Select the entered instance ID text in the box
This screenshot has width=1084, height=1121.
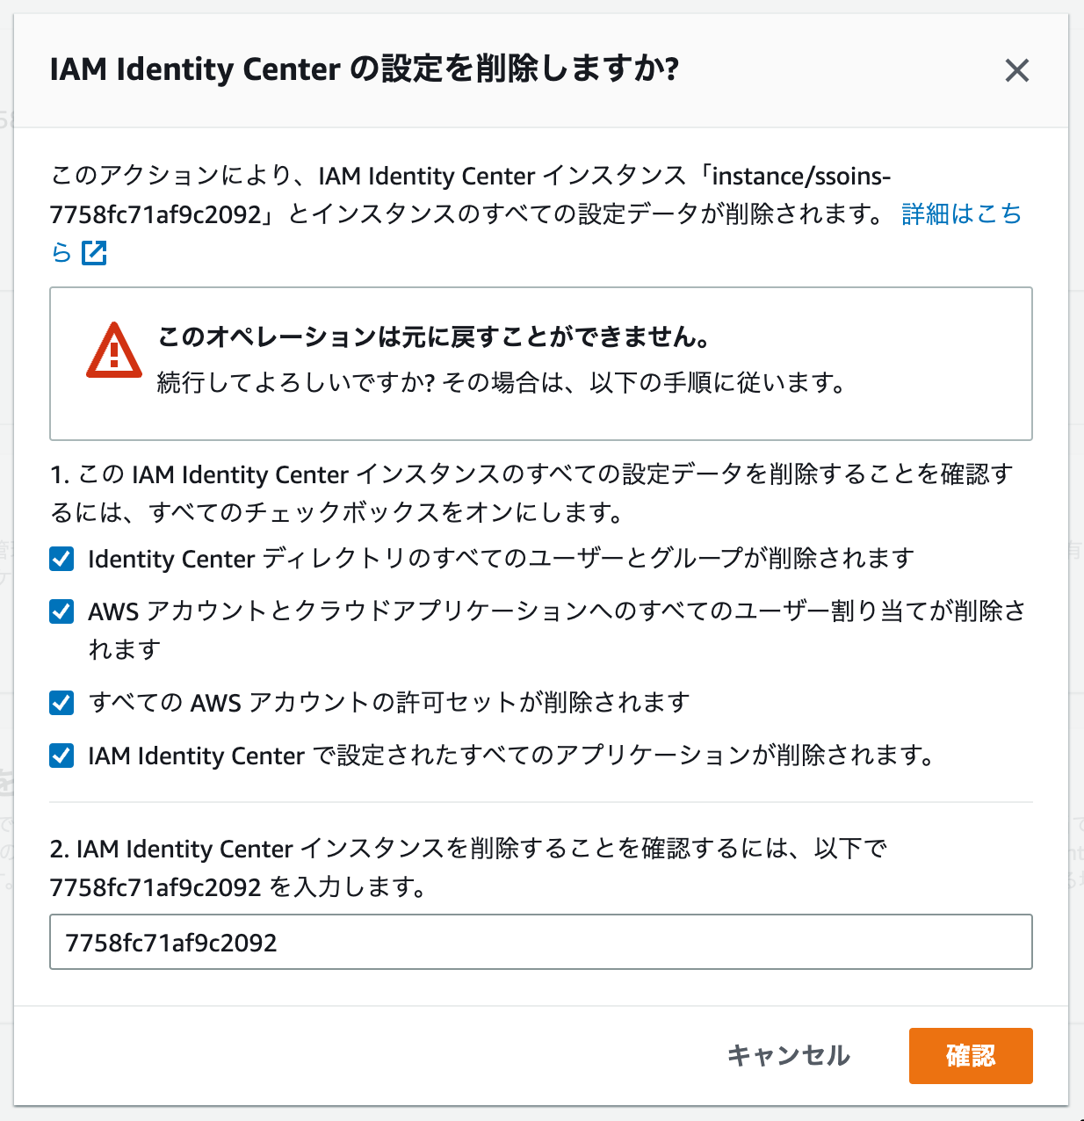[x=170, y=941]
